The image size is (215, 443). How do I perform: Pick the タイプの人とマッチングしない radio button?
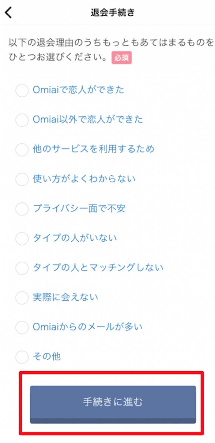click(x=22, y=268)
